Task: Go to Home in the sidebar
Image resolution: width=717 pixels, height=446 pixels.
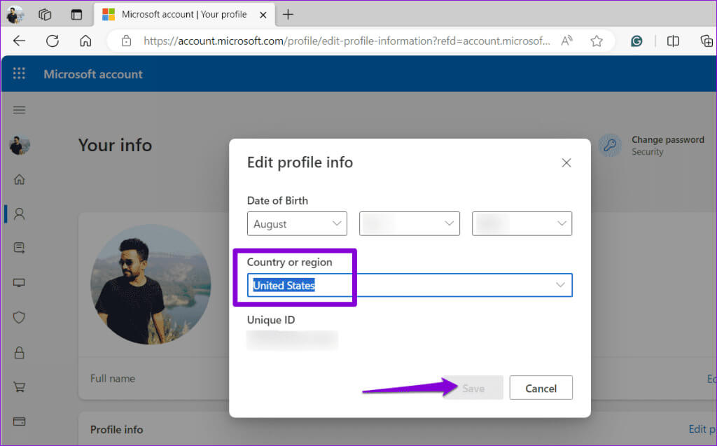Action: [x=19, y=179]
